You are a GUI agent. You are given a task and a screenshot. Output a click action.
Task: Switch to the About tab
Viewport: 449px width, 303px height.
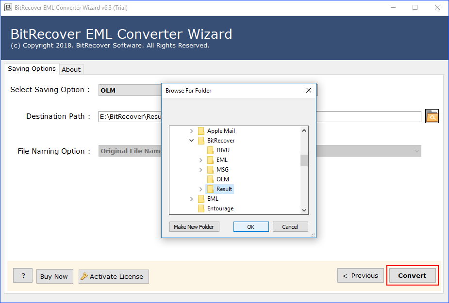click(71, 69)
